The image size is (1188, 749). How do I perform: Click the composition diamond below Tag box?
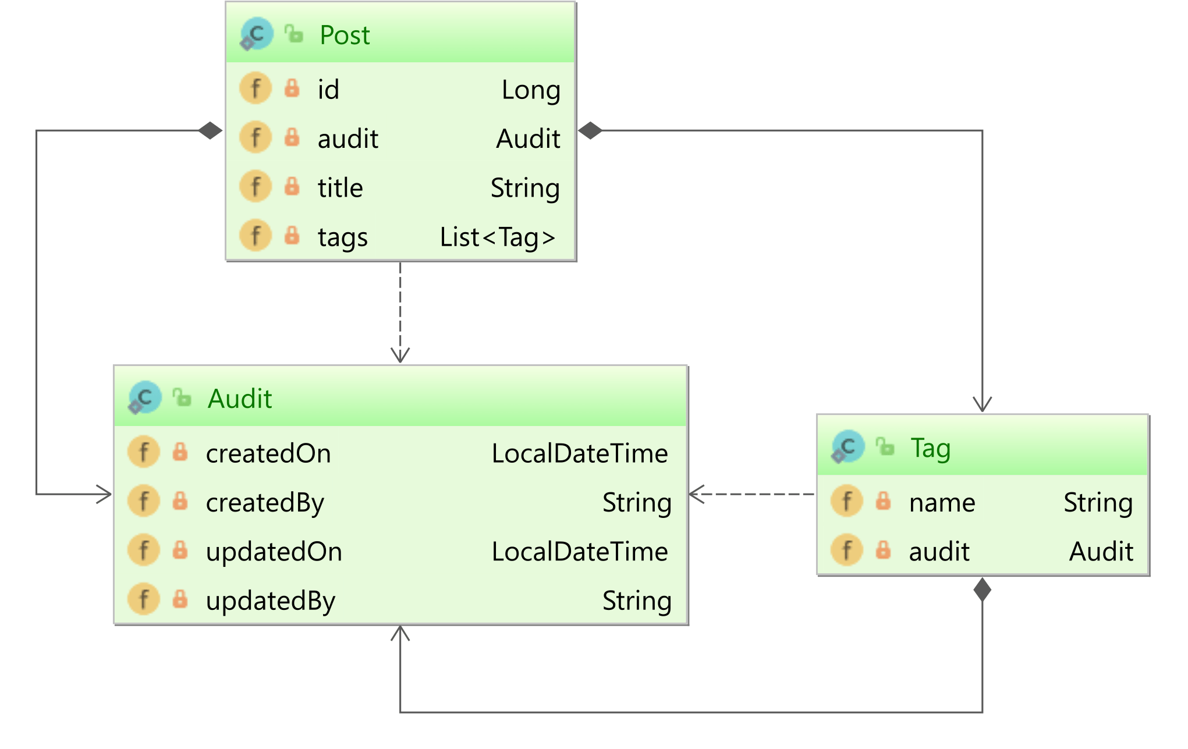point(982,590)
